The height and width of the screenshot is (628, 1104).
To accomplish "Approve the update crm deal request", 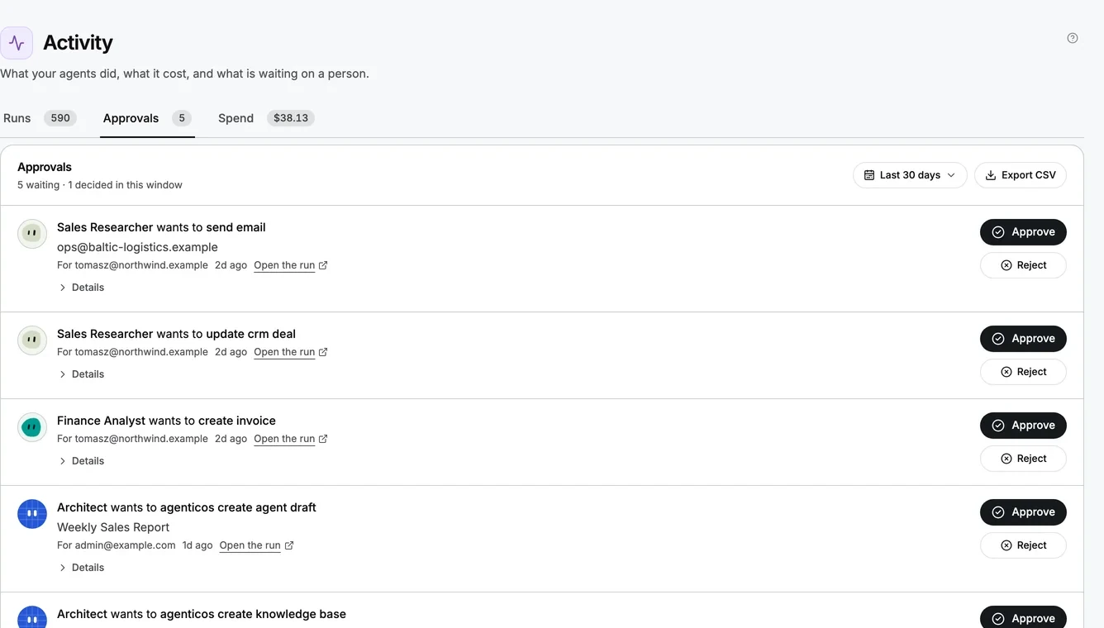I will point(1023,339).
